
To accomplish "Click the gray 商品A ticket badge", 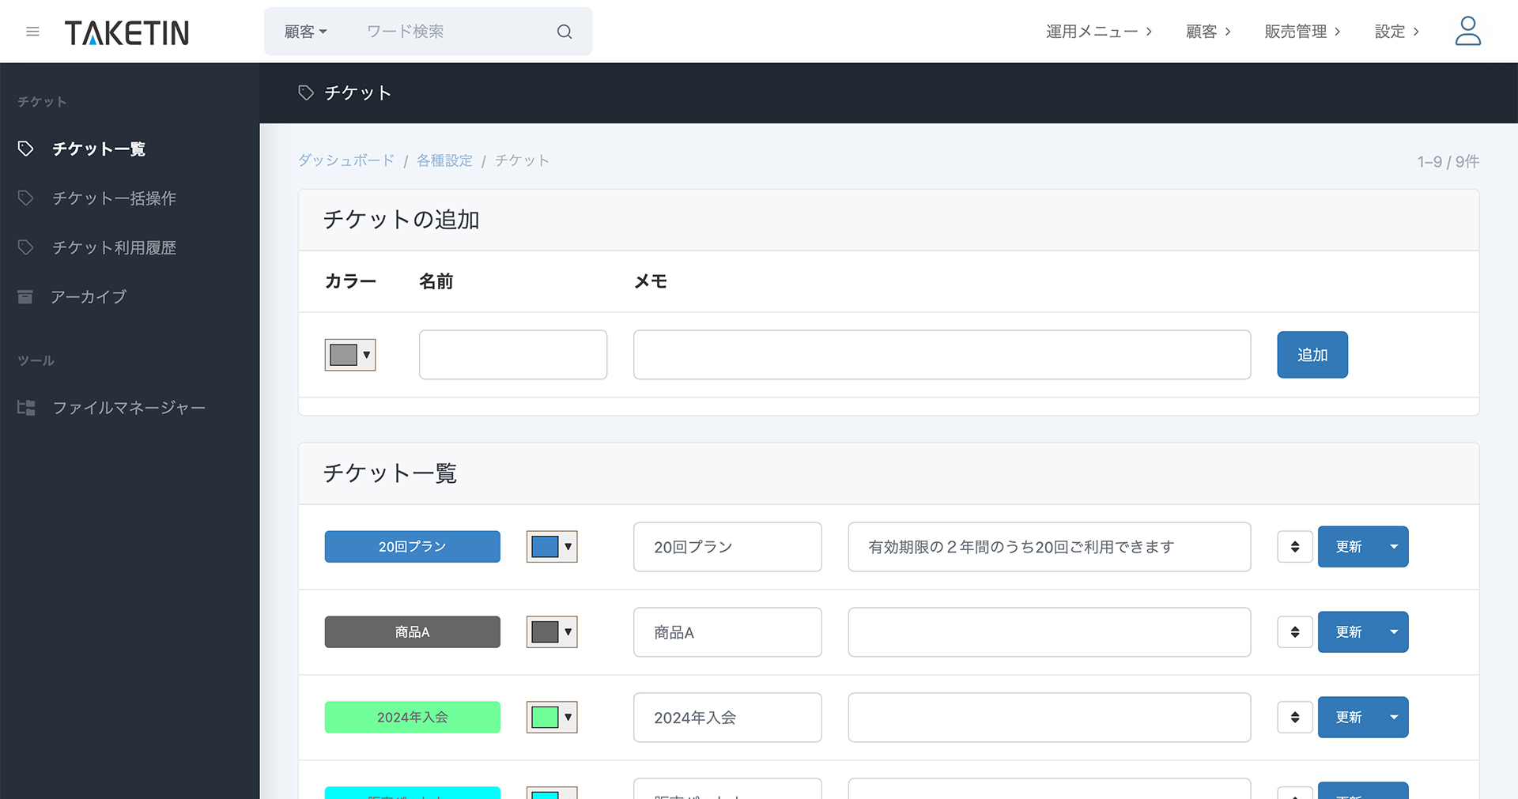I will tap(413, 632).
